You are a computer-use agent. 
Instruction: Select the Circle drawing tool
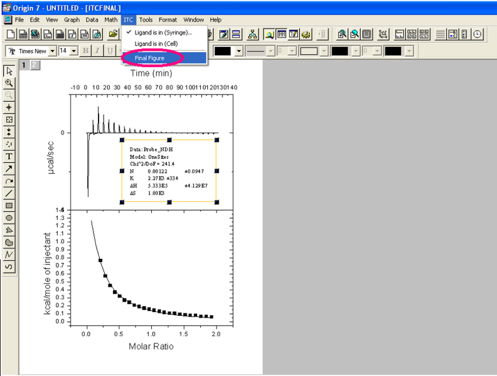coord(9,217)
